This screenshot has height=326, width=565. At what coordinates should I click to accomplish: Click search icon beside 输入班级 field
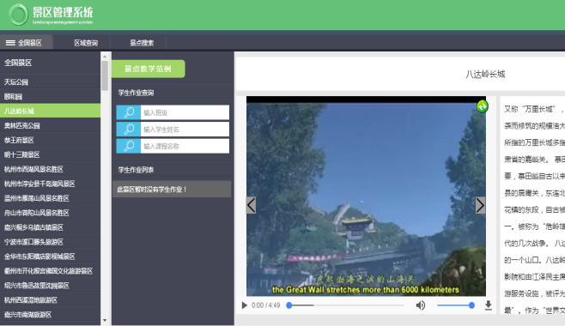point(129,112)
